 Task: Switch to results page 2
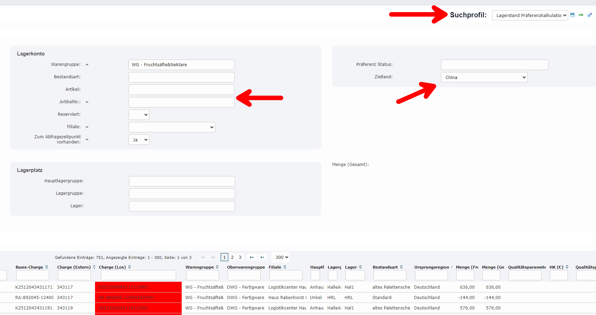(x=232, y=257)
